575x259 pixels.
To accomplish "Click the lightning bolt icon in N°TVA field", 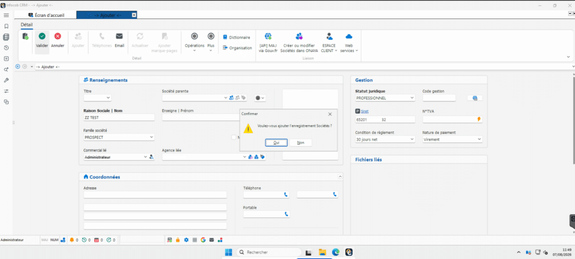I will (478, 119).
